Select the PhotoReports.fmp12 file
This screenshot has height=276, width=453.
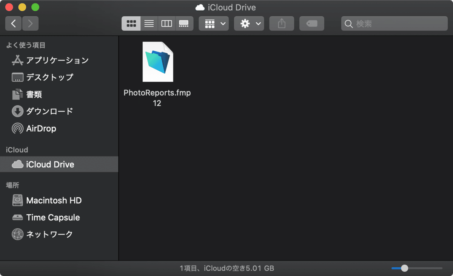pos(157,62)
